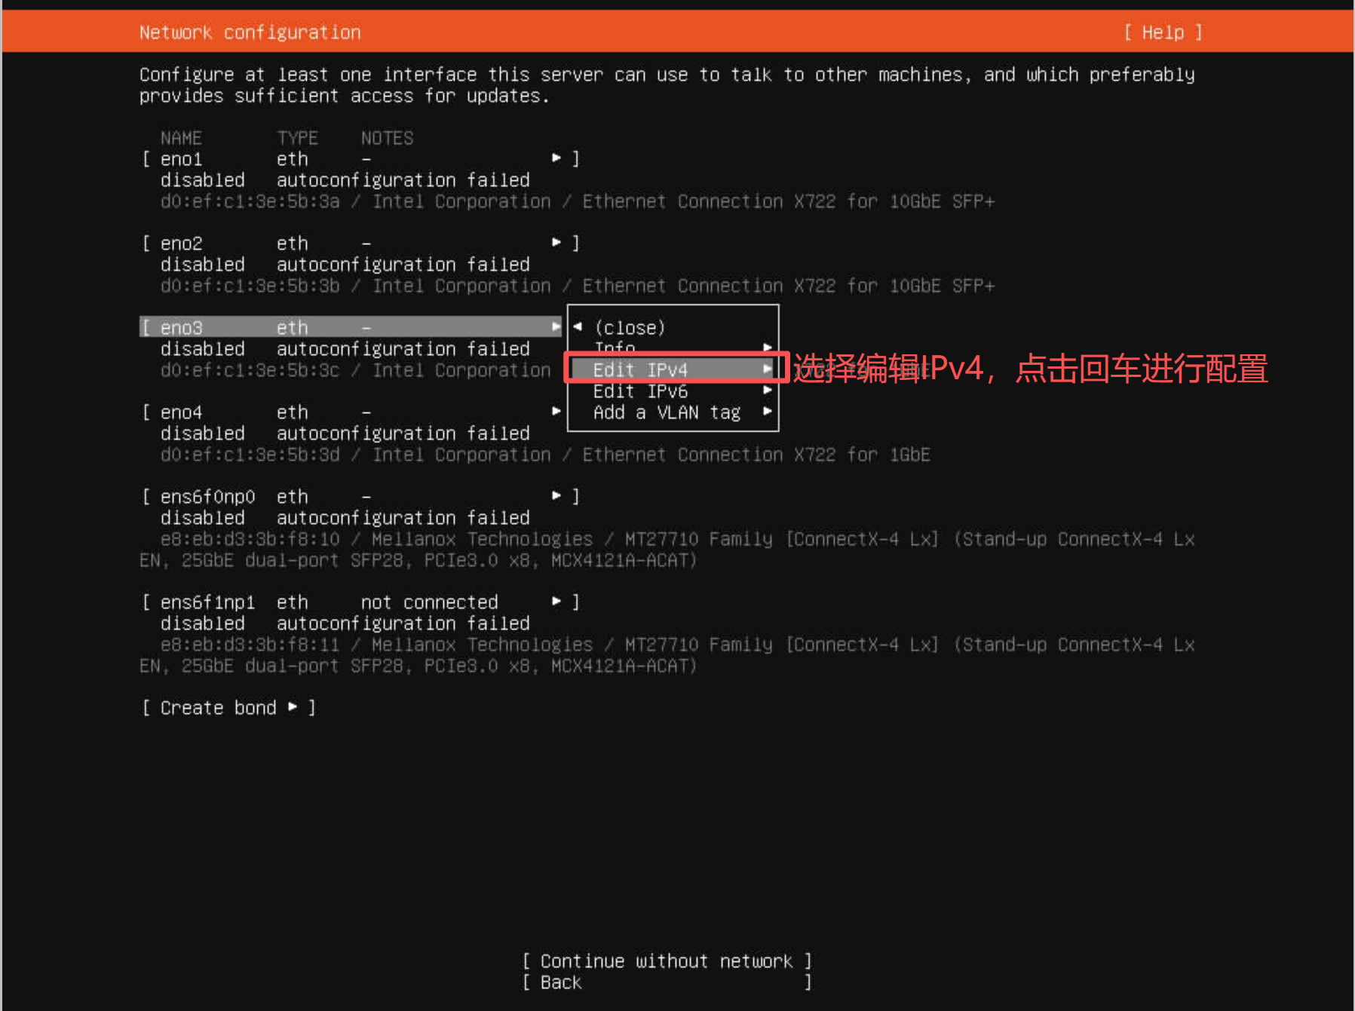Select the eno2 interface name
Image resolution: width=1355 pixels, height=1011 pixels.
(182, 244)
